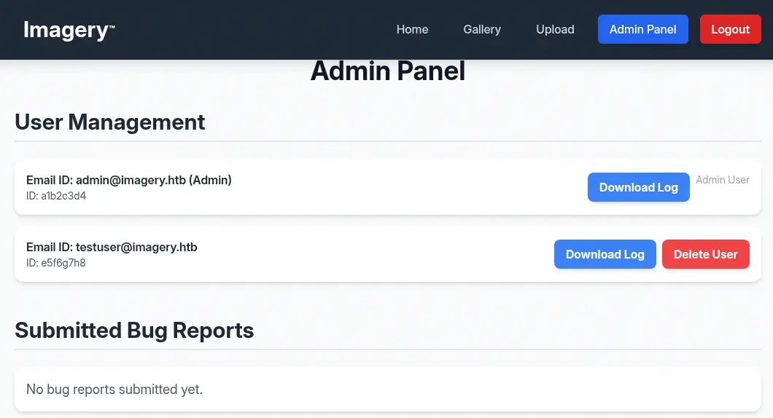Click the 'No bug reports submitted yet' message
The image size is (773, 418).
(114, 390)
